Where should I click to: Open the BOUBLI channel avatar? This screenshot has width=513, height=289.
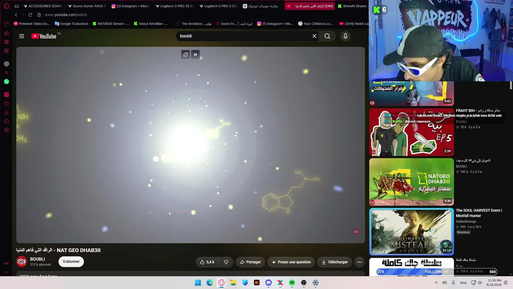tap(22, 262)
